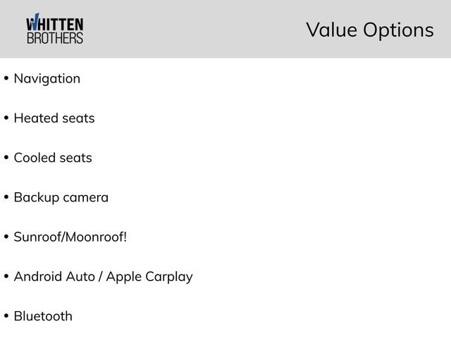The height and width of the screenshot is (338, 451).
Task: Select the "Cooled seats" list item text
Action: pos(52,158)
